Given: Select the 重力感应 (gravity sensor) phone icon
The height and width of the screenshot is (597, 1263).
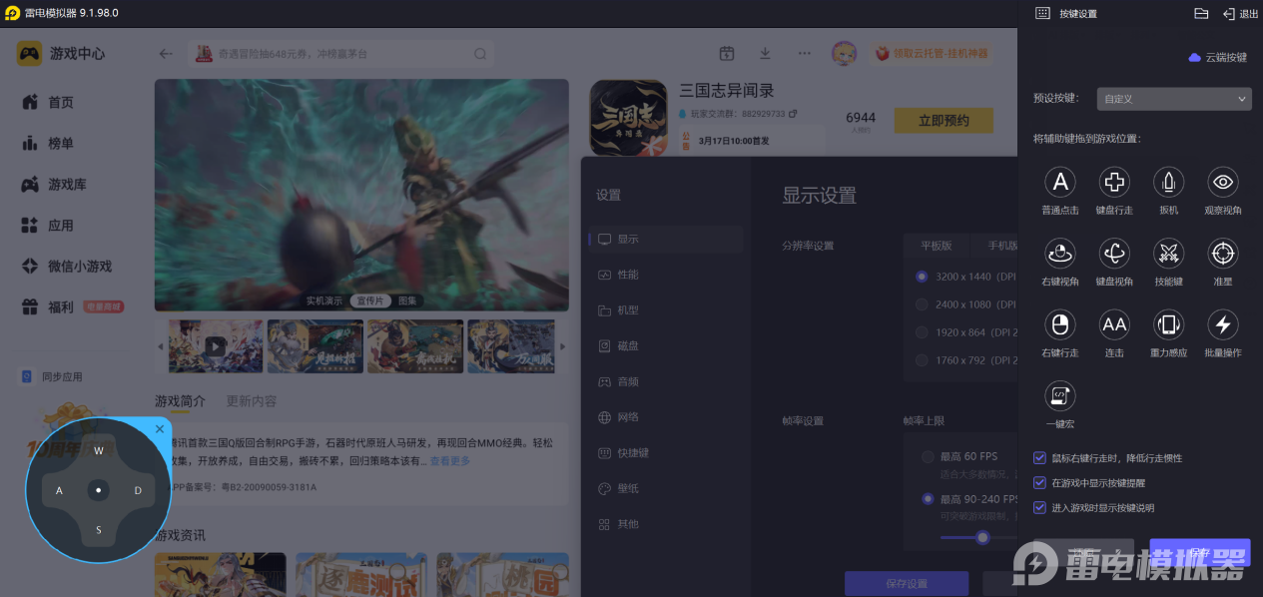Looking at the screenshot, I should click(1168, 324).
